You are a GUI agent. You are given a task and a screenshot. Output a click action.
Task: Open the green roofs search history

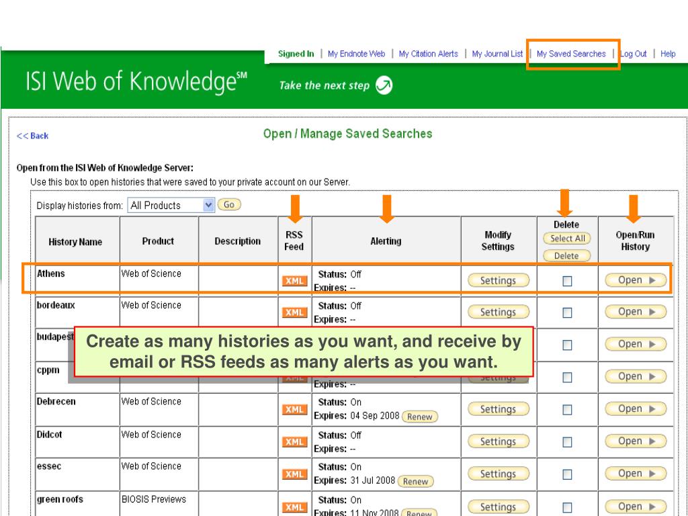click(636, 507)
